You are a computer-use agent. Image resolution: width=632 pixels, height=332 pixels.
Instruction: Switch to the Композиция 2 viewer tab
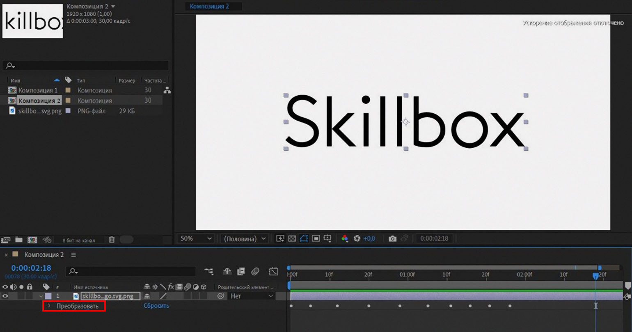[209, 6]
